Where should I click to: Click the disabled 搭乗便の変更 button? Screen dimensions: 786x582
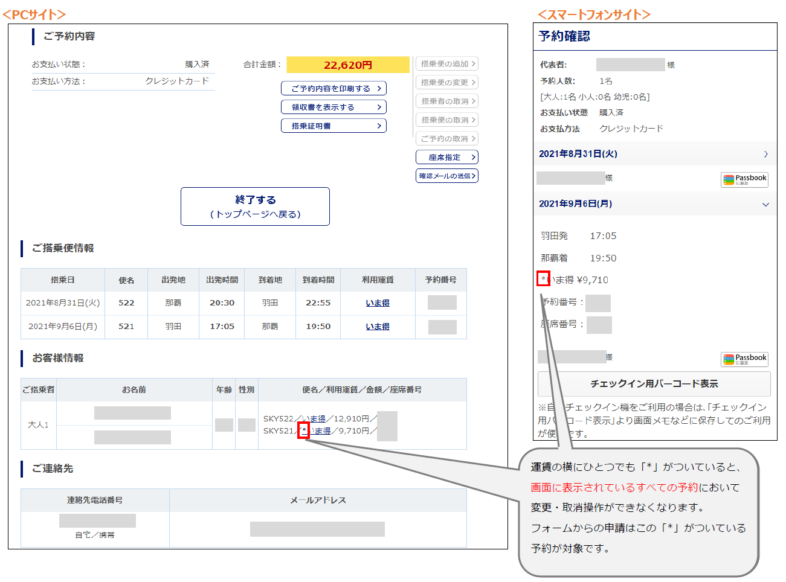point(446,82)
